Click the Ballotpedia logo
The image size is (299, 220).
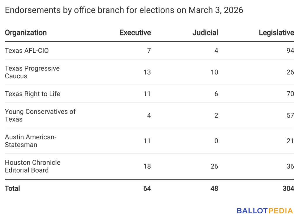pyautogui.click(x=265, y=211)
